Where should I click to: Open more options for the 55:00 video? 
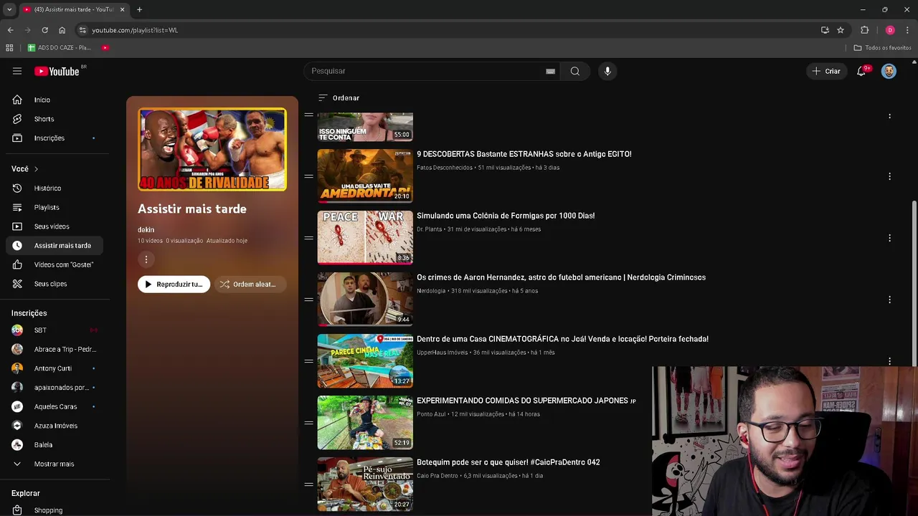(x=889, y=116)
